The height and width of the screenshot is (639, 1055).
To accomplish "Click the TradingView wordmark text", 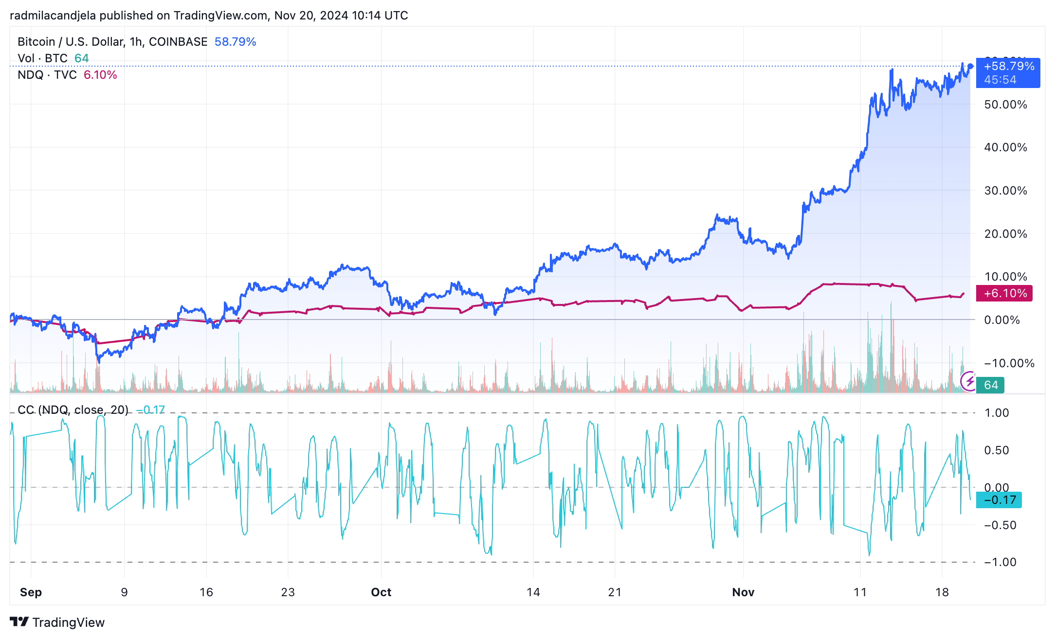I will tap(69, 622).
